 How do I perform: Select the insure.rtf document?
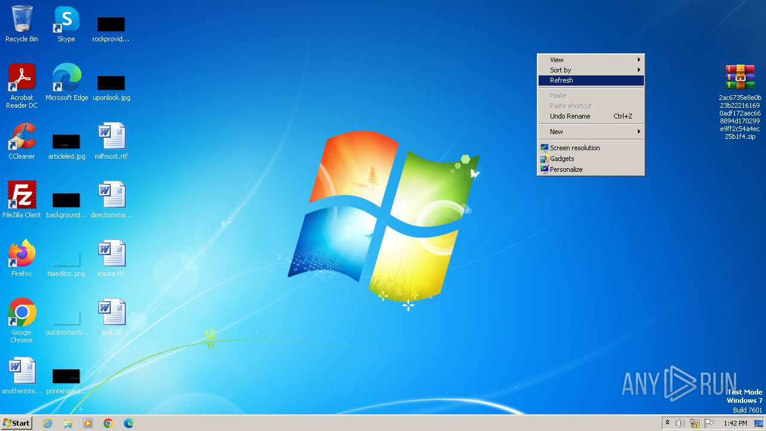coord(111,259)
